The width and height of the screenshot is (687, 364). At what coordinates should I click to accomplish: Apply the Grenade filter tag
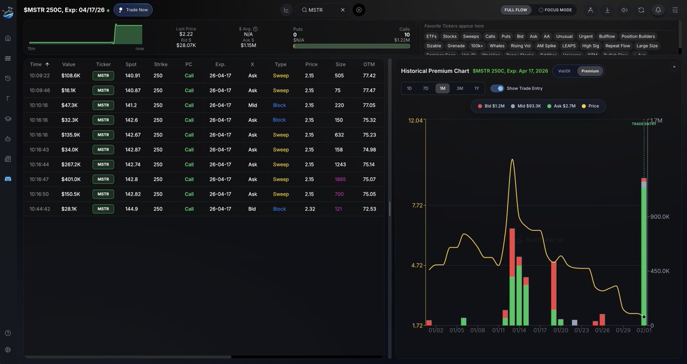tap(456, 46)
